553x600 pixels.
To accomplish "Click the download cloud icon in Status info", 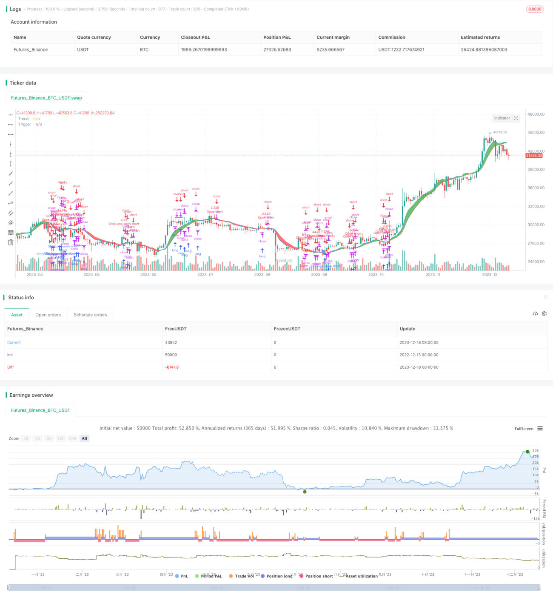I will click(535, 314).
